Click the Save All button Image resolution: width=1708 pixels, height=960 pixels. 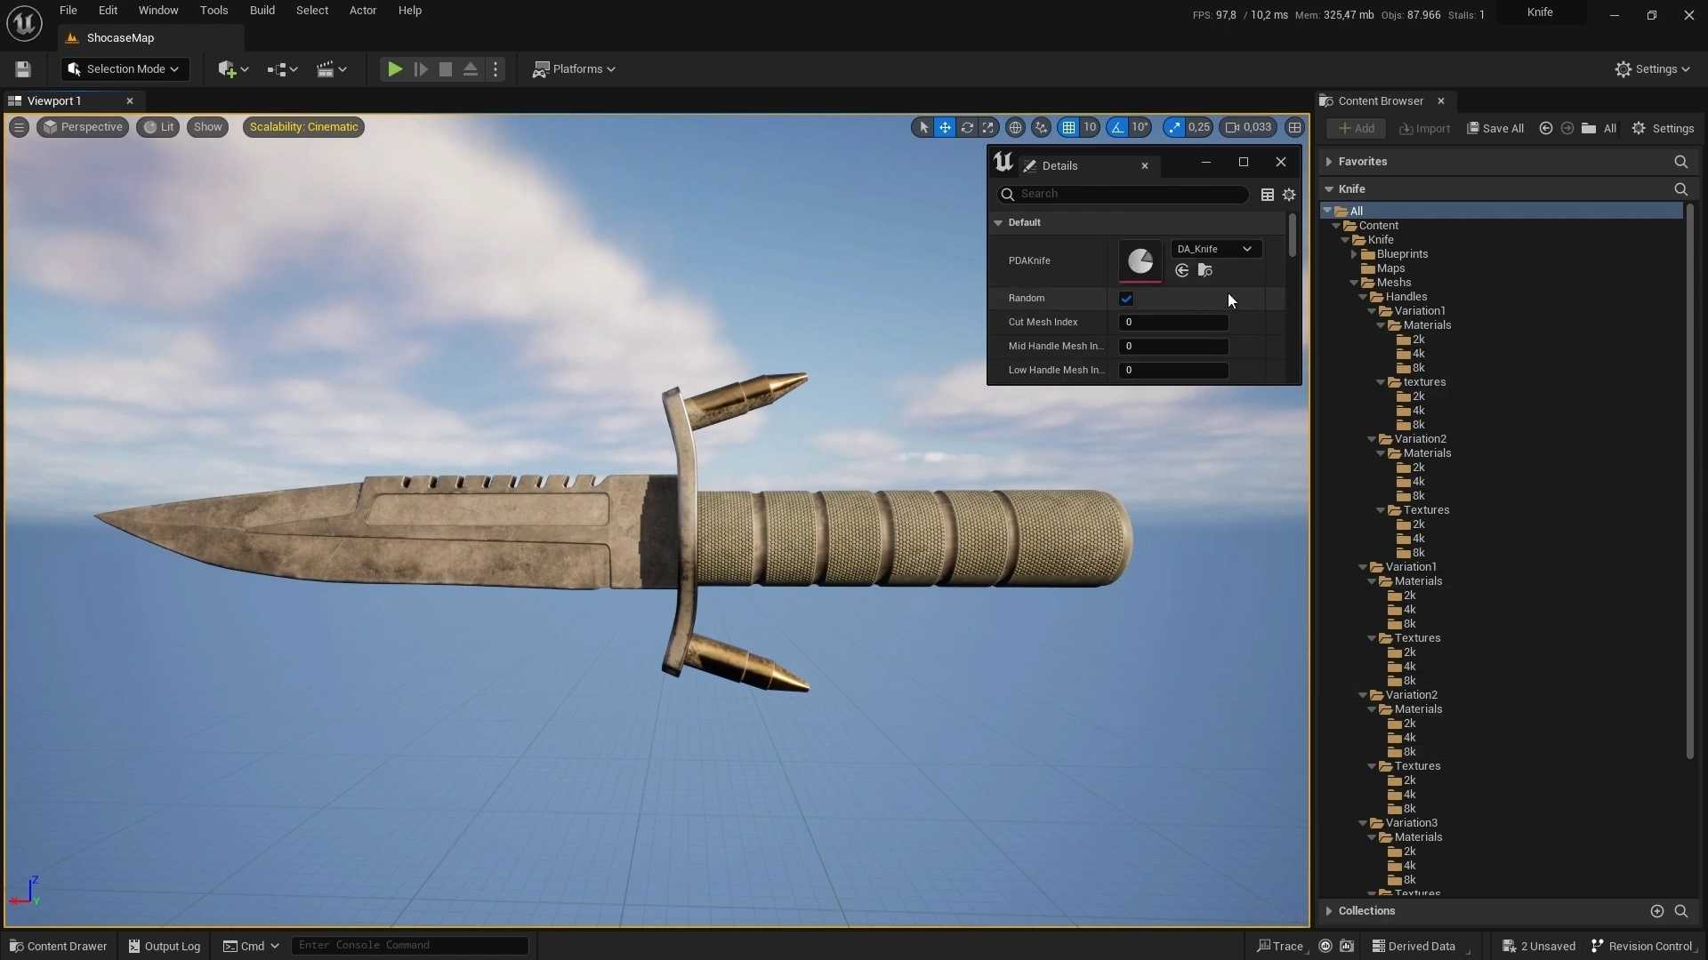(x=1495, y=128)
